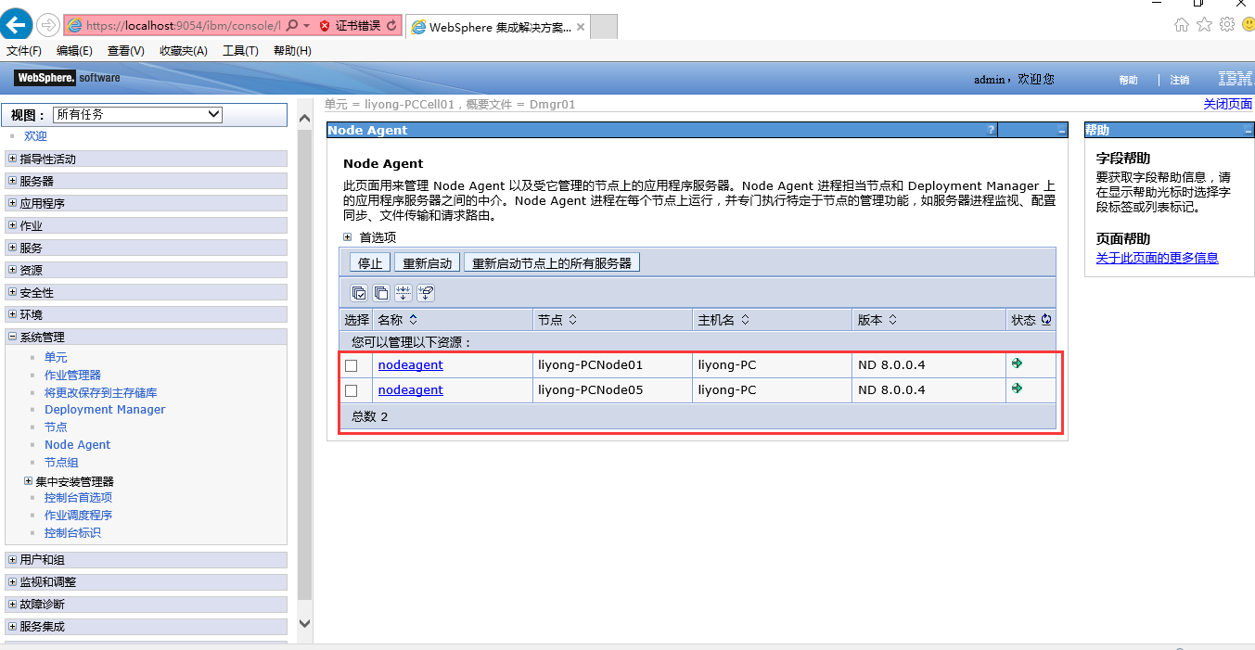Open the address bar dropdown arrow
Viewport: 1255px width, 650px height.
click(306, 26)
